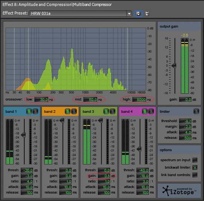Edit band 3 ratio value
Screen dimensions: 204x201
[104, 181]
